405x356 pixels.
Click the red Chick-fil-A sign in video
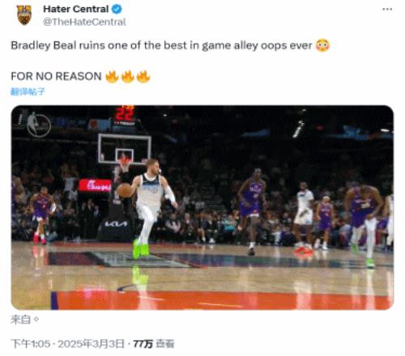pyautogui.click(x=95, y=185)
